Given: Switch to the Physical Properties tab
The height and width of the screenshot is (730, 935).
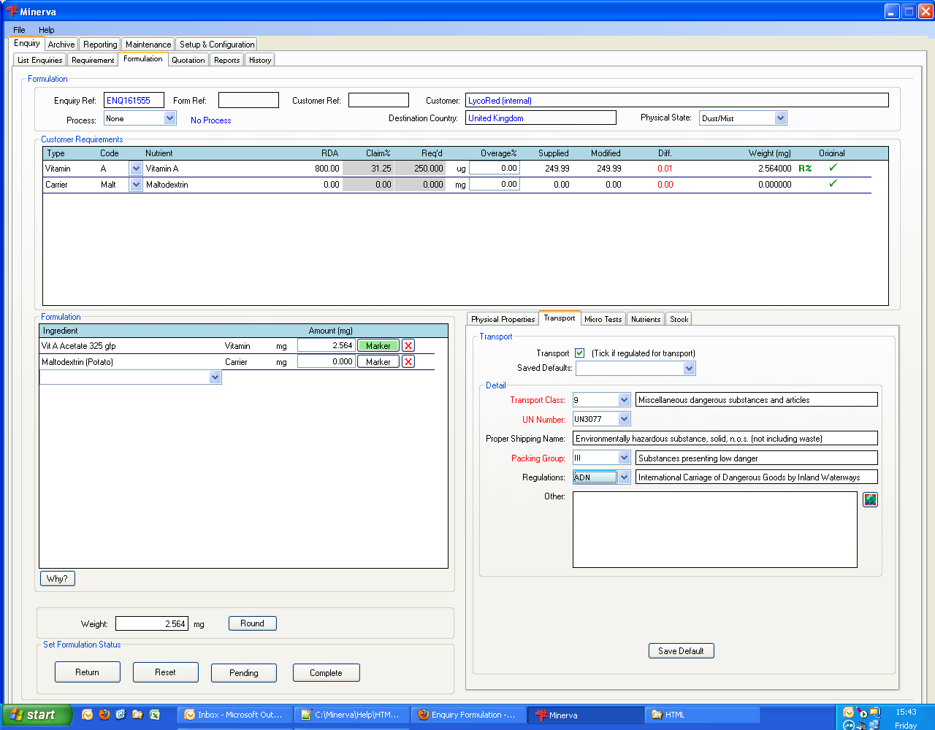Looking at the screenshot, I should 503,319.
